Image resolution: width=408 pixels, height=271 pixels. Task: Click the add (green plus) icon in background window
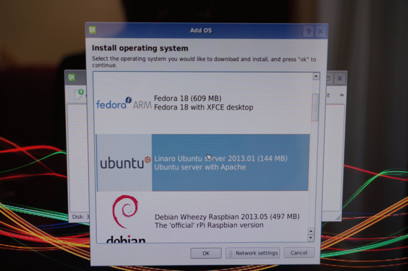click(x=79, y=94)
